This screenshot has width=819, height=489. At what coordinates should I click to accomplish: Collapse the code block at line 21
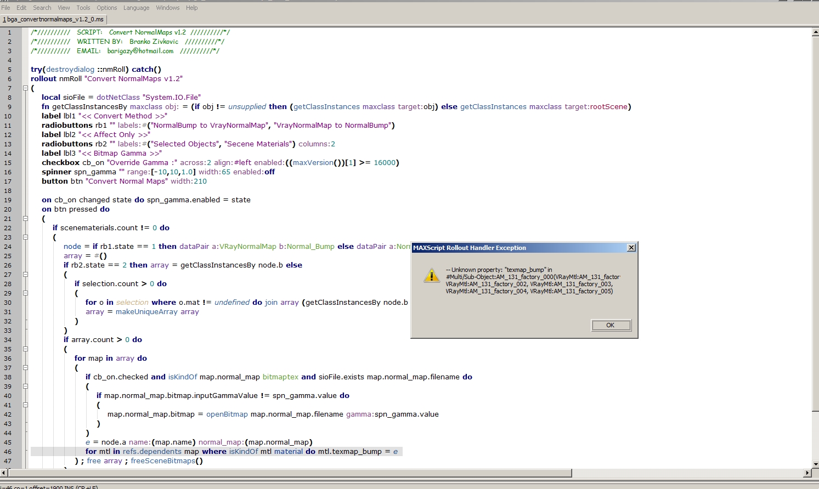tap(25, 219)
